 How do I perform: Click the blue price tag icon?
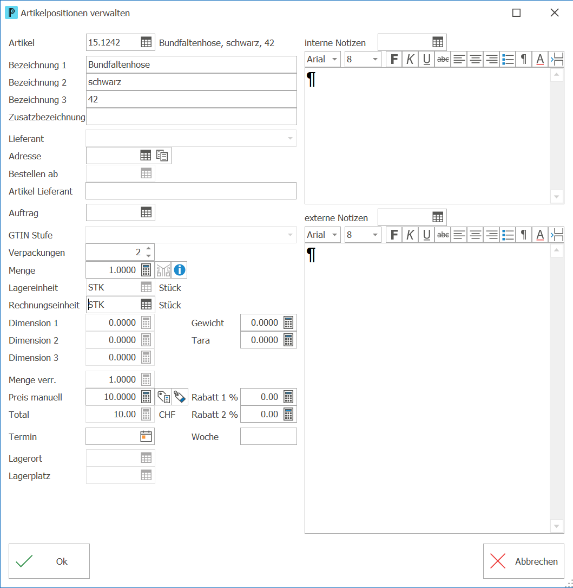coord(180,397)
